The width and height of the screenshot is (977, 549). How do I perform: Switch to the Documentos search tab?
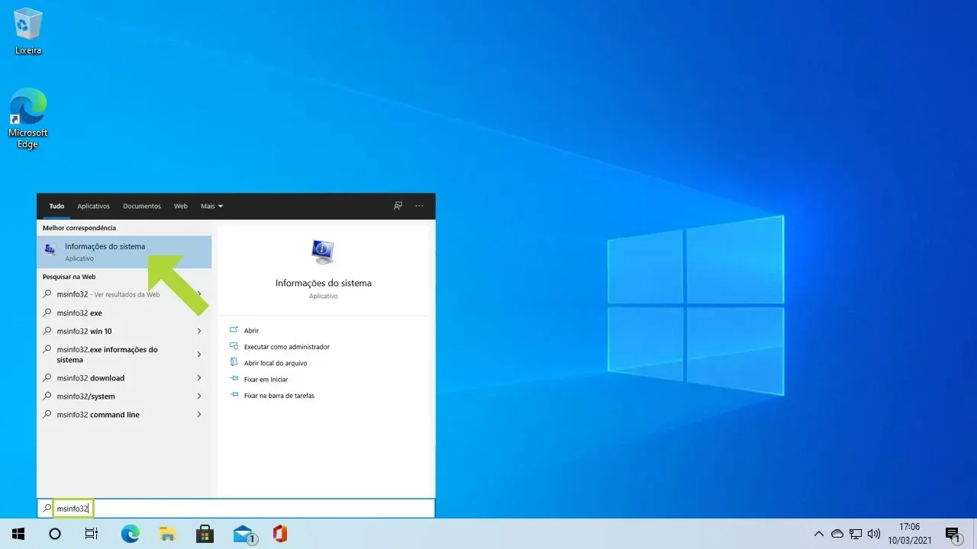pyautogui.click(x=142, y=206)
